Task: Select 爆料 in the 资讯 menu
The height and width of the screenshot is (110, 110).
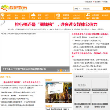Action: pyautogui.click(x=24, y=18)
